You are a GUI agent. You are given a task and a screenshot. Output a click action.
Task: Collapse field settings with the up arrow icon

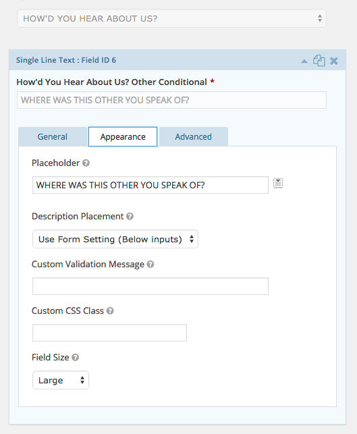click(x=304, y=61)
